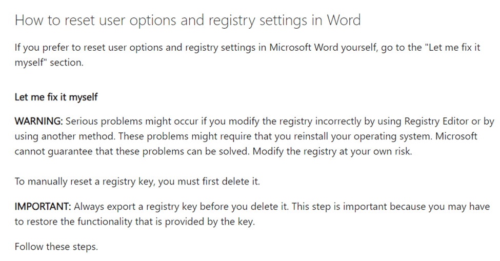Click "myself" section text at the intro's second line

pyautogui.click(x=49, y=62)
